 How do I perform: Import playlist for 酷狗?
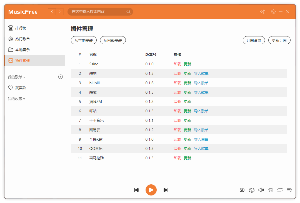coord(201,73)
